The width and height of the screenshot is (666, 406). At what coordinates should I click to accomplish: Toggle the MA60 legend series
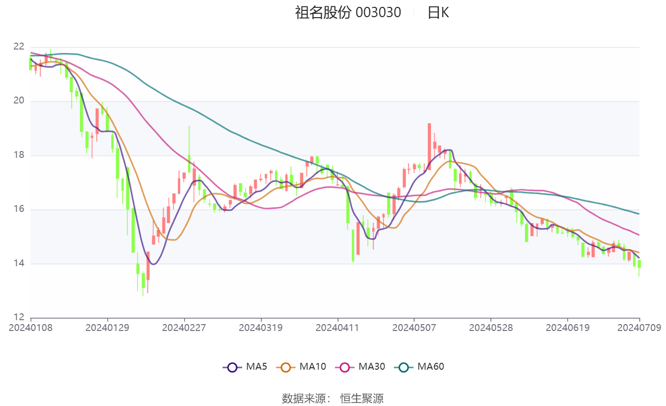pyautogui.click(x=419, y=366)
